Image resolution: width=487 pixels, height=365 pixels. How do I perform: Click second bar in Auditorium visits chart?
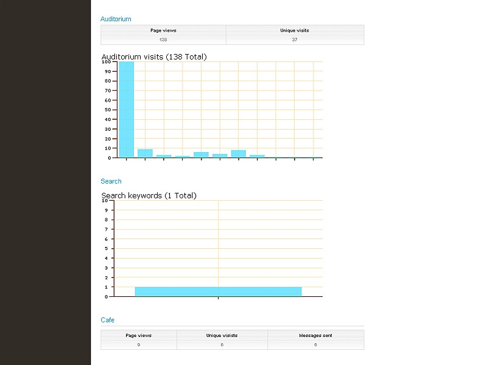tap(145, 153)
